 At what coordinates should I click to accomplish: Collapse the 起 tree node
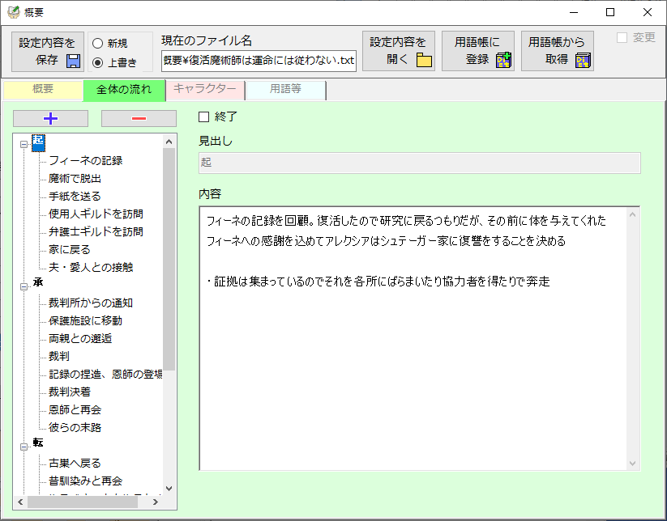pyautogui.click(x=24, y=144)
